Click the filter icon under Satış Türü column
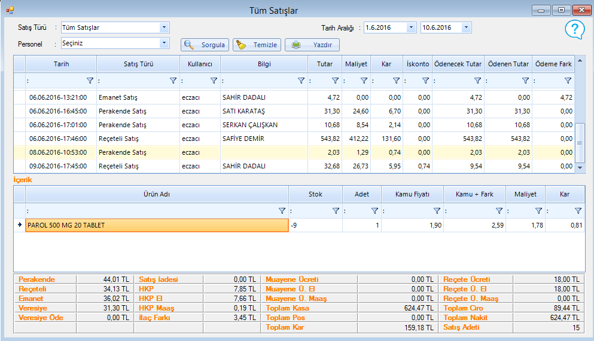The image size is (594, 341). click(x=173, y=81)
